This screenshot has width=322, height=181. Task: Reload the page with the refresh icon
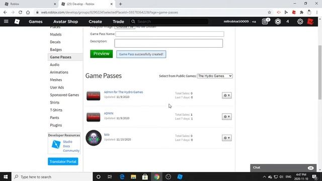tap(20, 12)
